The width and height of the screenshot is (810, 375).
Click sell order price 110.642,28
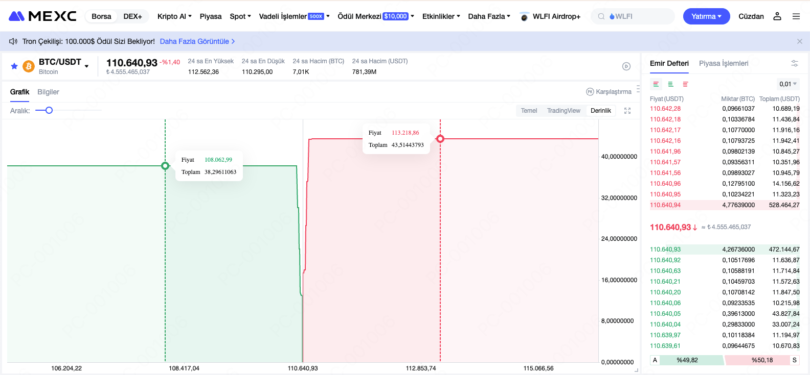point(665,109)
